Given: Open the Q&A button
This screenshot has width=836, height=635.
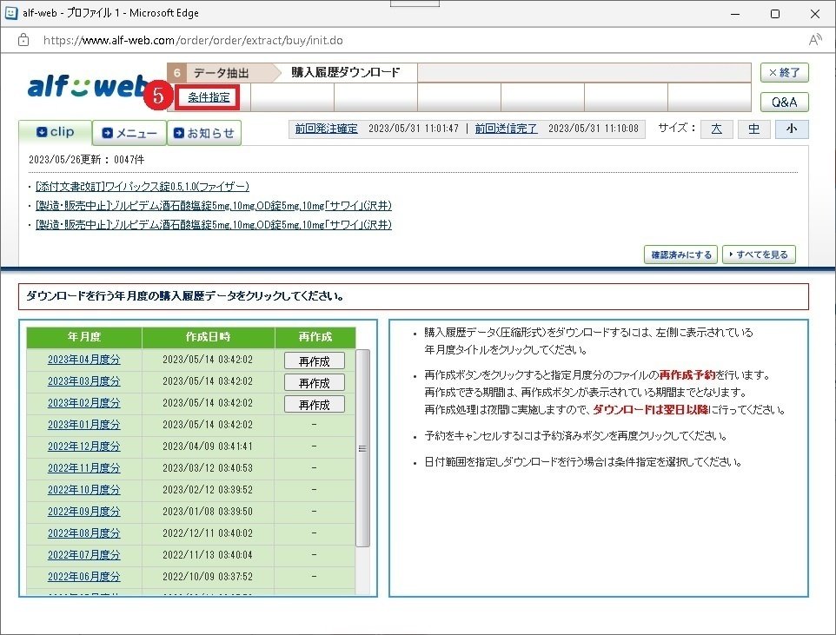Looking at the screenshot, I should (784, 102).
